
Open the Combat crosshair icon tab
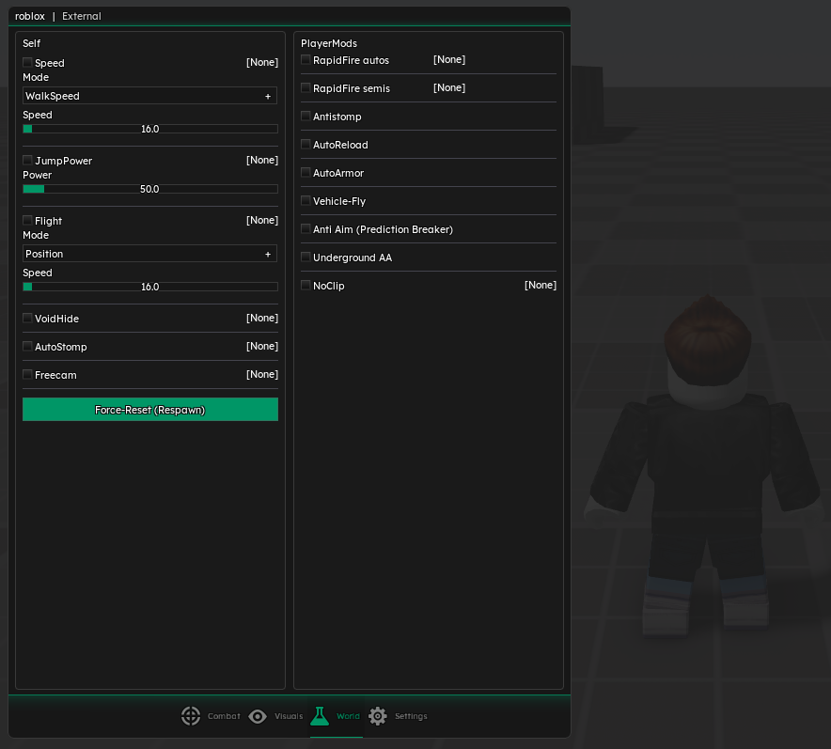(x=191, y=716)
